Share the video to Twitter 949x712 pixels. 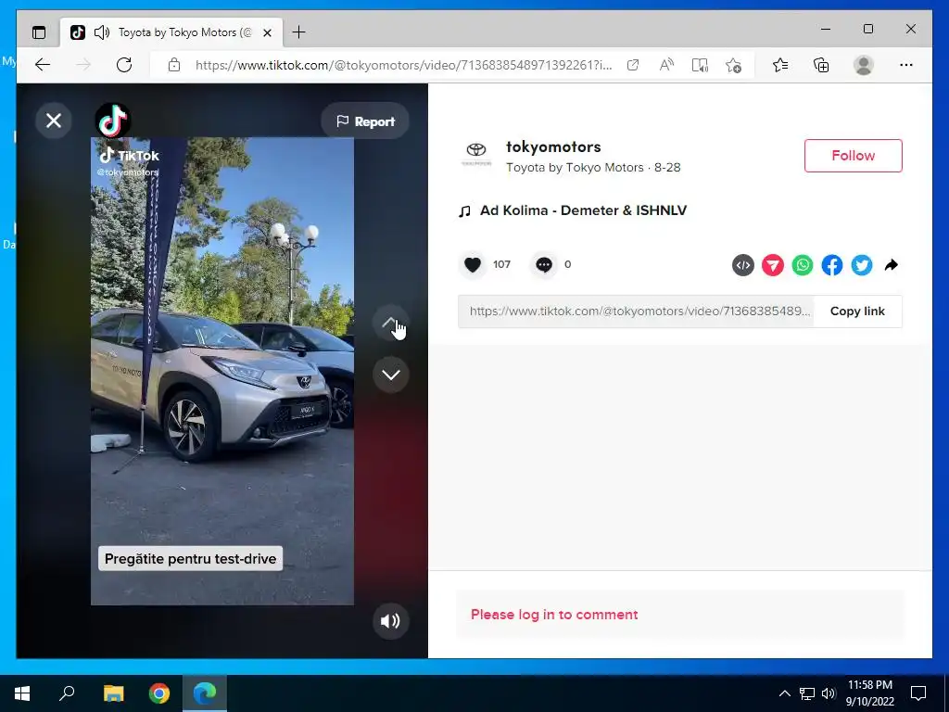[862, 265]
